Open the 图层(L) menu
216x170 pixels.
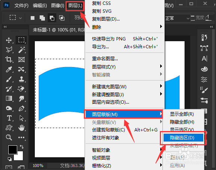pos(75,6)
